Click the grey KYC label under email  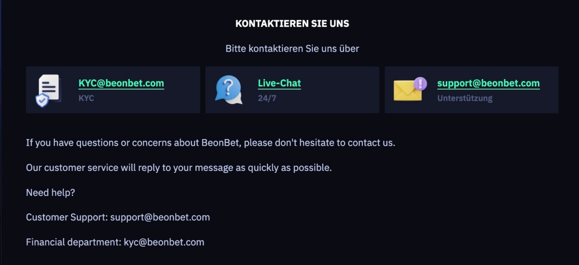pos(86,98)
